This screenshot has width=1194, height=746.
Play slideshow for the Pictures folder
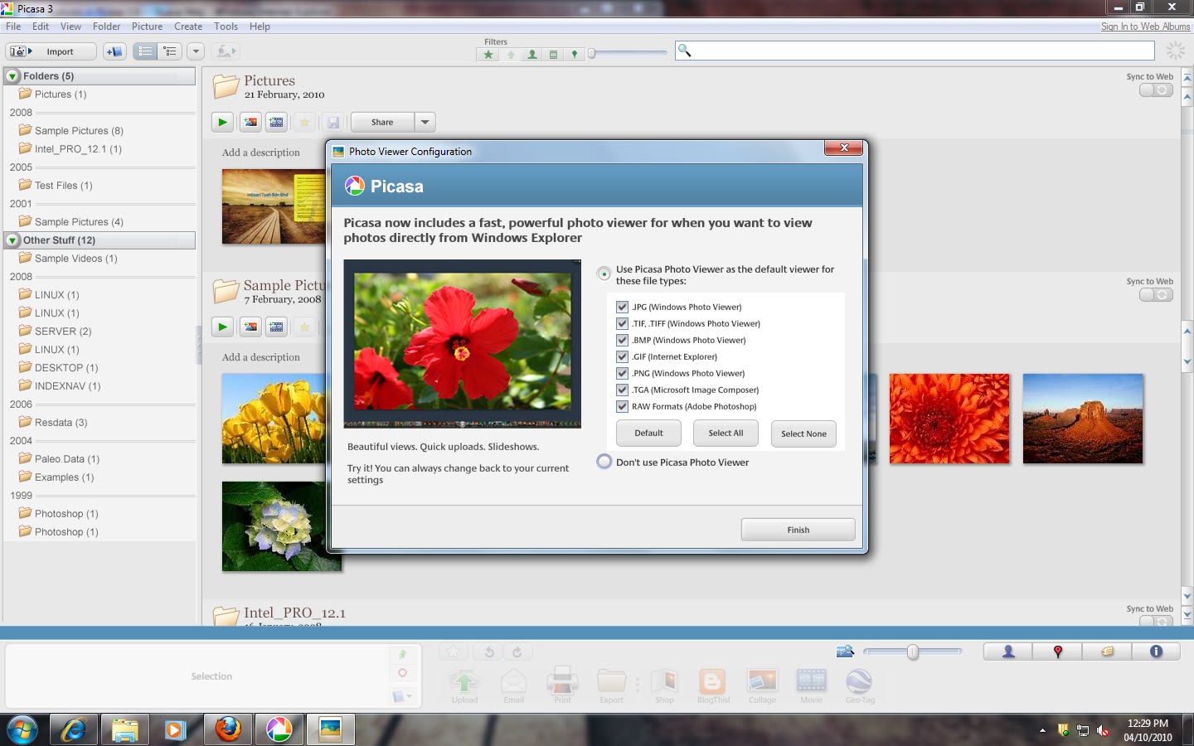tap(222, 122)
